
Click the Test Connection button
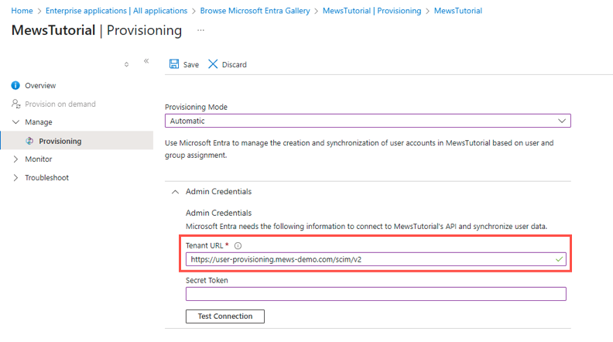click(x=225, y=316)
